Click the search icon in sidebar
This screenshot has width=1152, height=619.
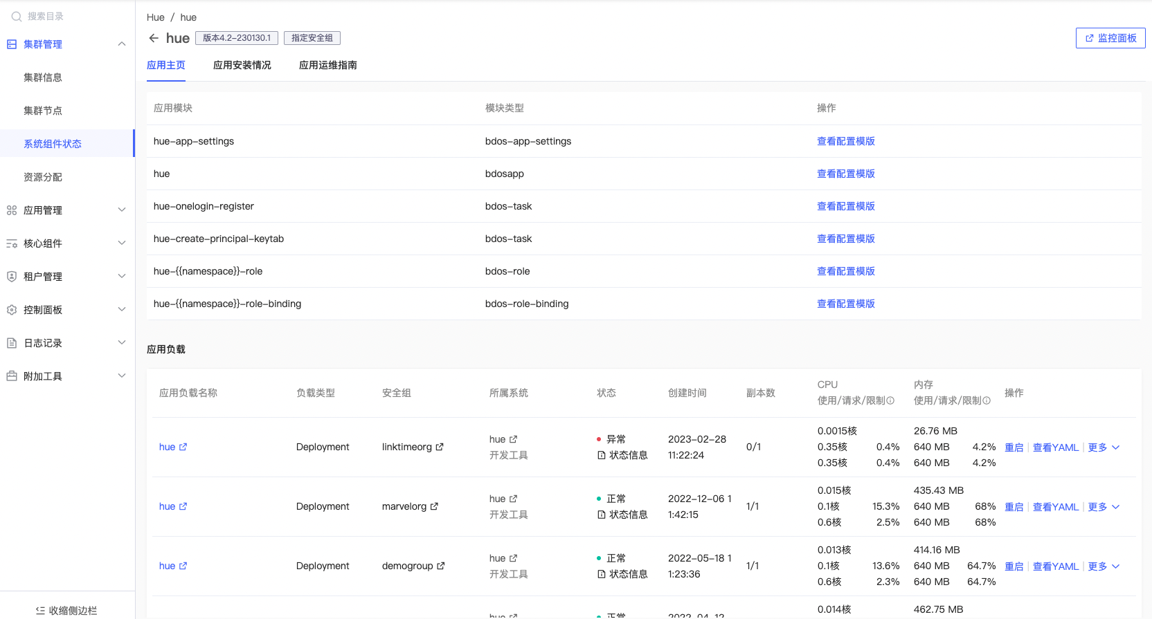(x=17, y=17)
